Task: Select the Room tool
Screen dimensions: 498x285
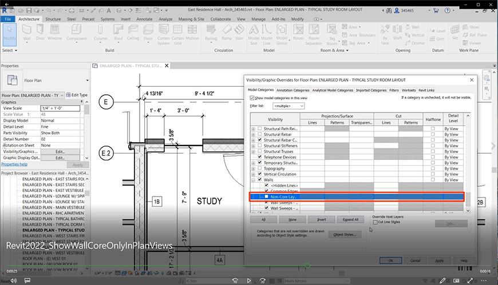Action: (x=298, y=33)
